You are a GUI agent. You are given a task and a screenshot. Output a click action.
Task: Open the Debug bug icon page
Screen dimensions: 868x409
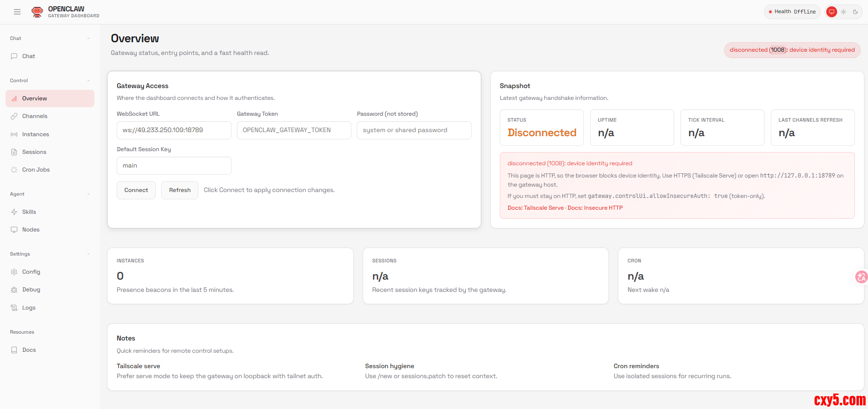(x=14, y=290)
